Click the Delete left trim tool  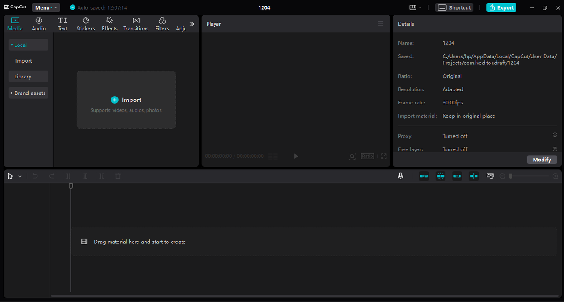[85, 176]
